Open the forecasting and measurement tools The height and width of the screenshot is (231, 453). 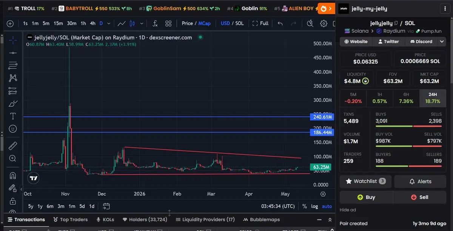click(x=13, y=91)
